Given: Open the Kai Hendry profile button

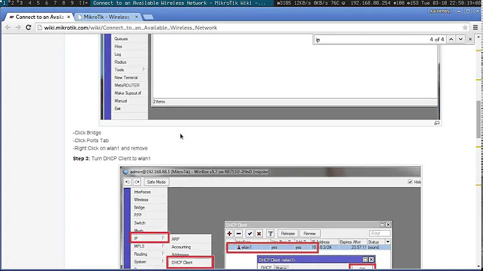Looking at the screenshot, I should click(440, 11).
